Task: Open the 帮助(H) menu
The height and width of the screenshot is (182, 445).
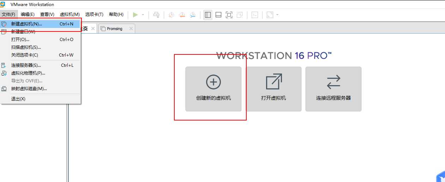Action: pyautogui.click(x=116, y=14)
